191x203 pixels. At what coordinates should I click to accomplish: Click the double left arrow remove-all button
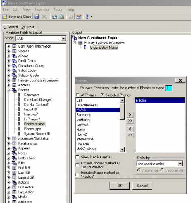point(130,135)
